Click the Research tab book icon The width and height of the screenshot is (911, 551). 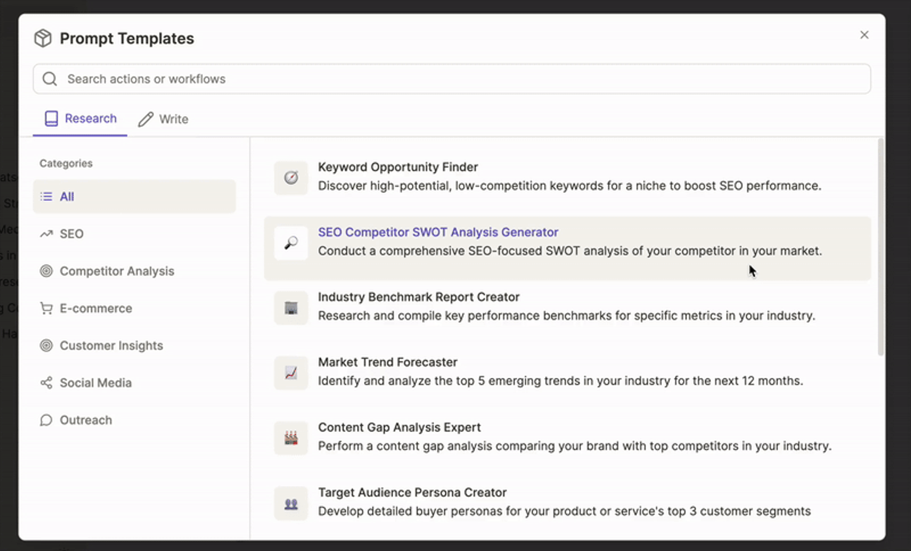[x=51, y=119]
